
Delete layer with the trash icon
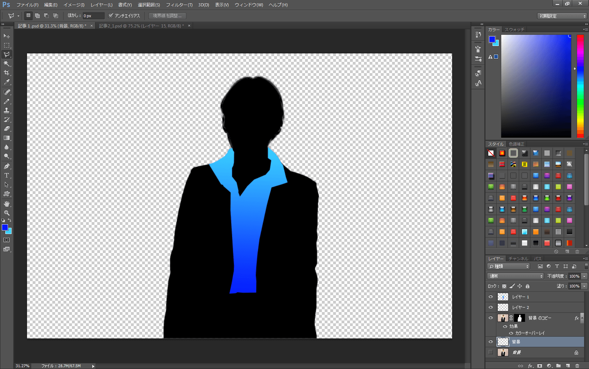click(x=577, y=366)
